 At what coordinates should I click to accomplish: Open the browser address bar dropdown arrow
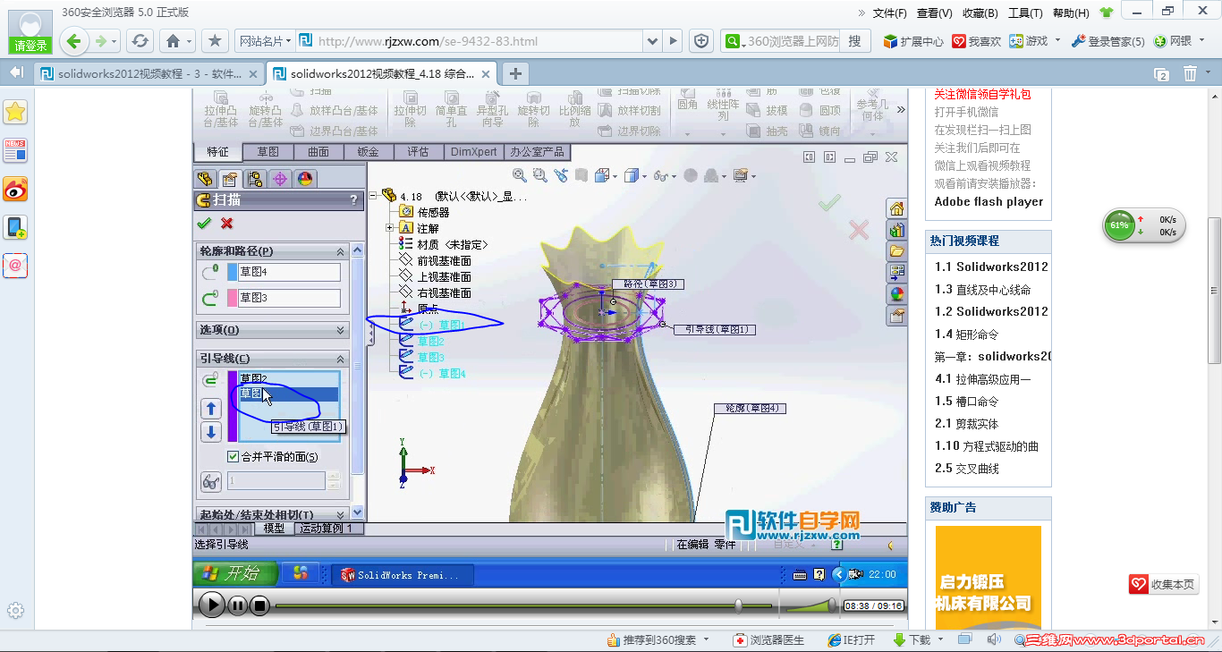[653, 41]
